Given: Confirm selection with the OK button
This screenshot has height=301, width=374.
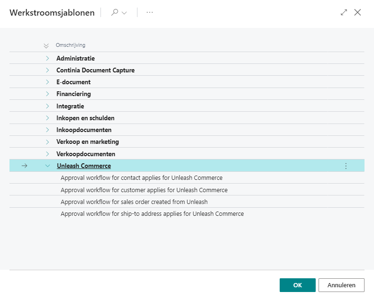Looking at the screenshot, I should pyautogui.click(x=297, y=285).
